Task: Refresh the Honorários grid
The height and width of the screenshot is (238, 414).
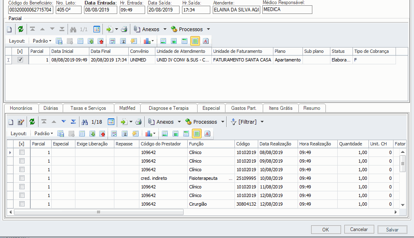Action: click(x=32, y=122)
